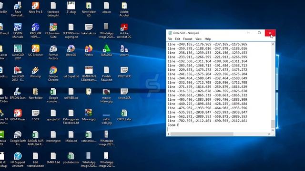Select the FILEminimizer Suite icon
This screenshot has width=305, height=171.
[53, 31]
